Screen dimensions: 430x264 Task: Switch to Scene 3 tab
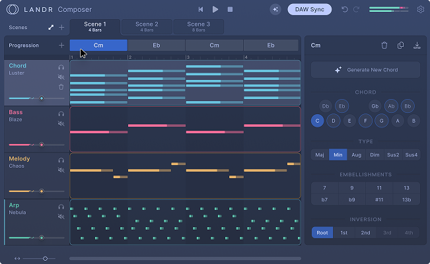click(199, 26)
